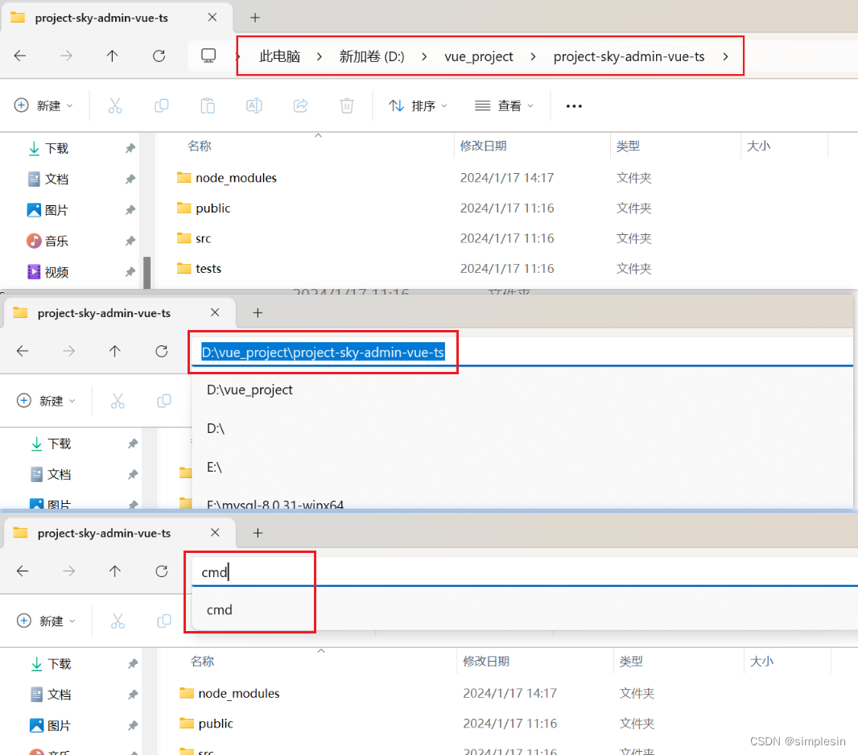Click the sidebar scrollbar in top window
Screen dimensions: 858x755
[146, 272]
